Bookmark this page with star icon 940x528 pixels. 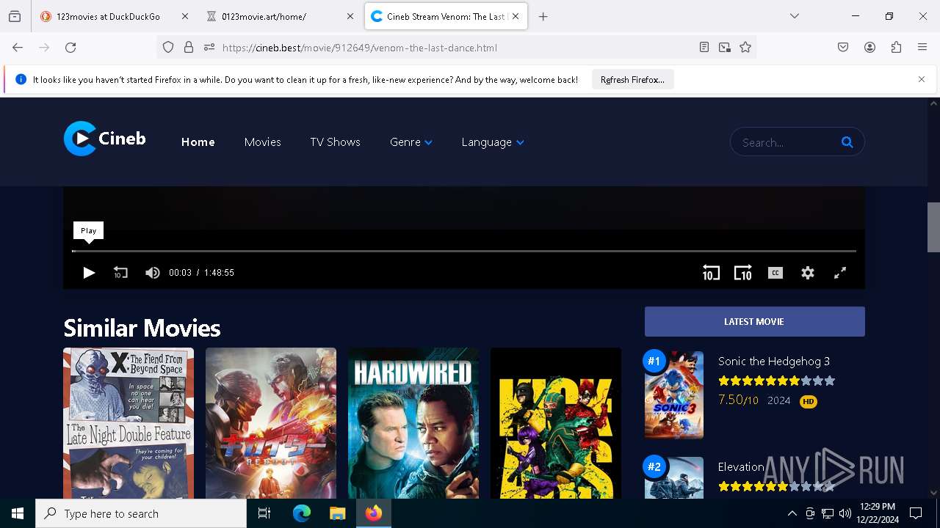point(745,47)
